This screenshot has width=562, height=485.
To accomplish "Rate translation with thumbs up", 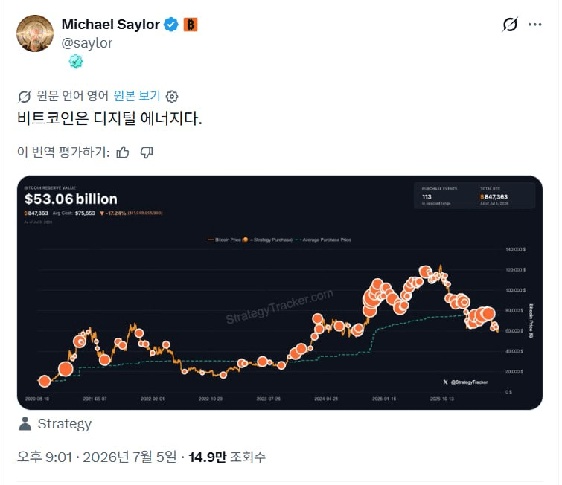I will (123, 152).
